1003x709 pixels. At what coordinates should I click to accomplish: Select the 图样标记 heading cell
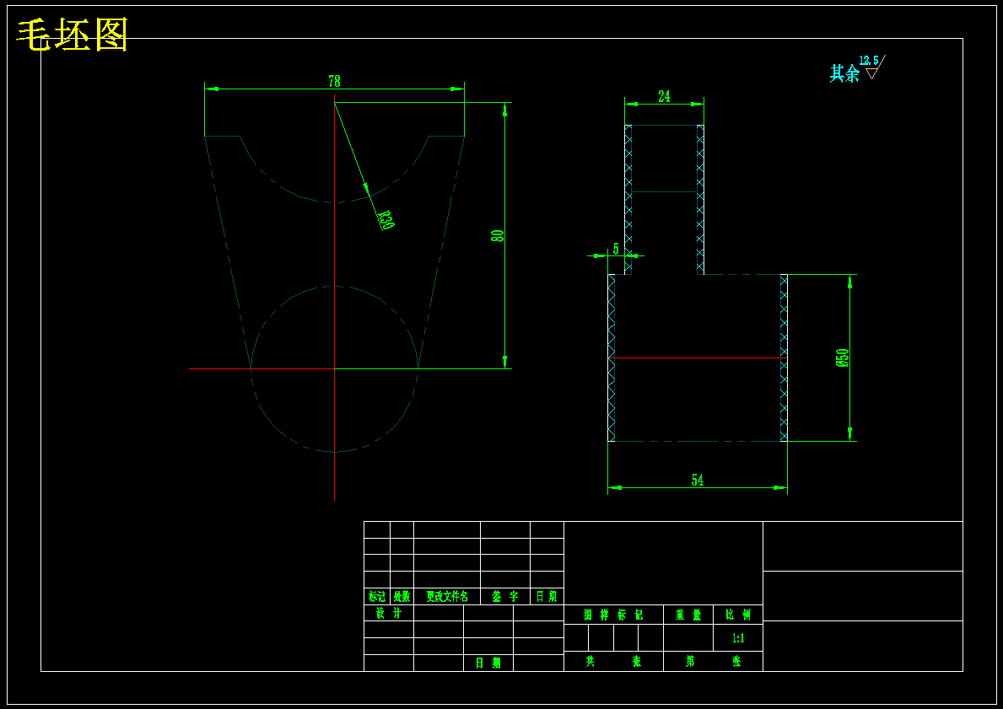[613, 615]
